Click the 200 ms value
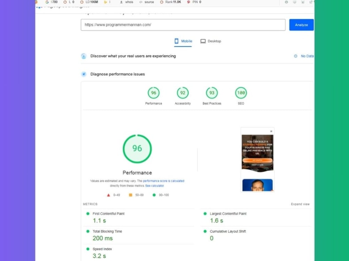349x261 pixels. (103, 238)
